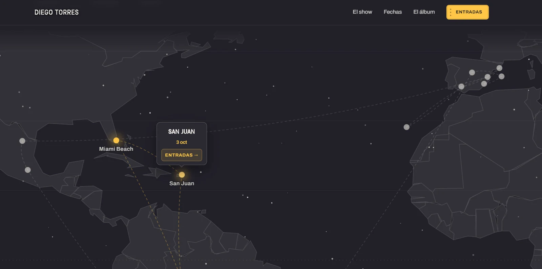Image resolution: width=542 pixels, height=269 pixels.
Task: Click the "San Juan" label below its marker
Action: [182, 184]
